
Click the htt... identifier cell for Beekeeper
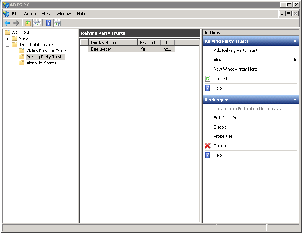(x=167, y=49)
